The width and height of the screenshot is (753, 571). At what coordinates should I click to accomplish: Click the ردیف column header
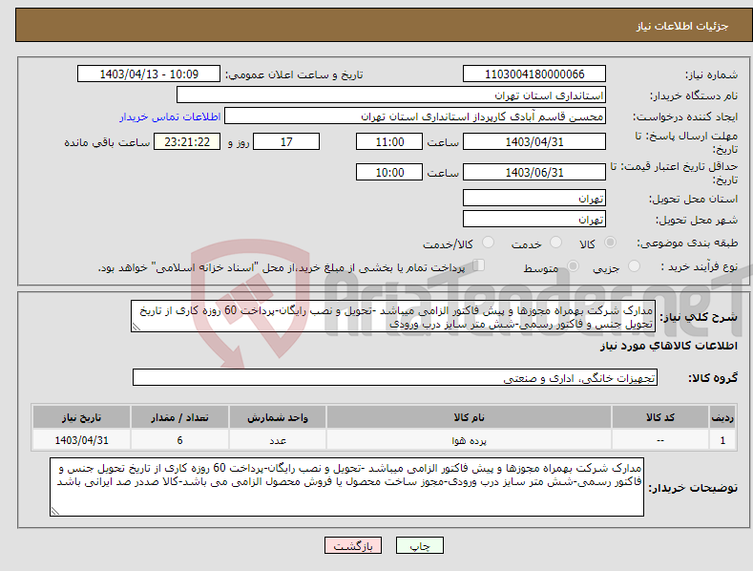pos(722,417)
